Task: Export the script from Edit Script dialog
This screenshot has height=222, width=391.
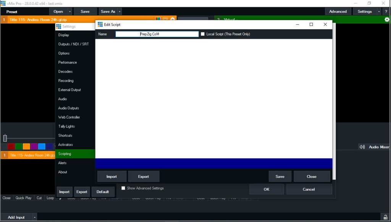Action: [144, 177]
